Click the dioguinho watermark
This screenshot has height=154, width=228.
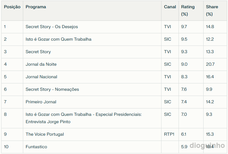click(208, 145)
